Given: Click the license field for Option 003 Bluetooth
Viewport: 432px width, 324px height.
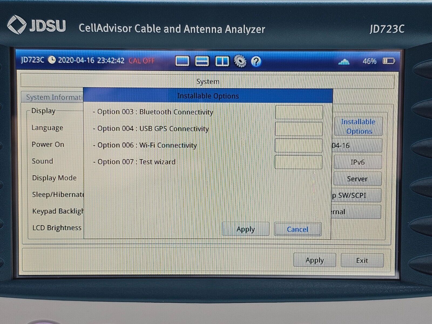Looking at the screenshot, I should coord(299,112).
